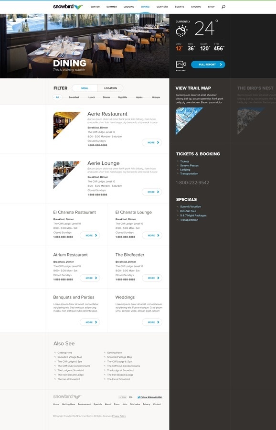Open the Lodging link under Tickets & Booking

(185, 170)
